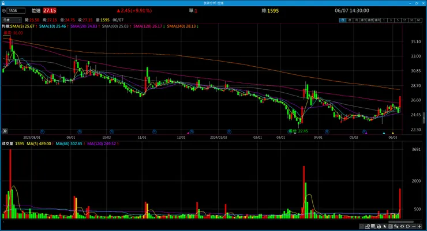Click the 2.45(+9.91%) change value
Image resolution: width=427 pixels, height=231 pixels.
136,10
